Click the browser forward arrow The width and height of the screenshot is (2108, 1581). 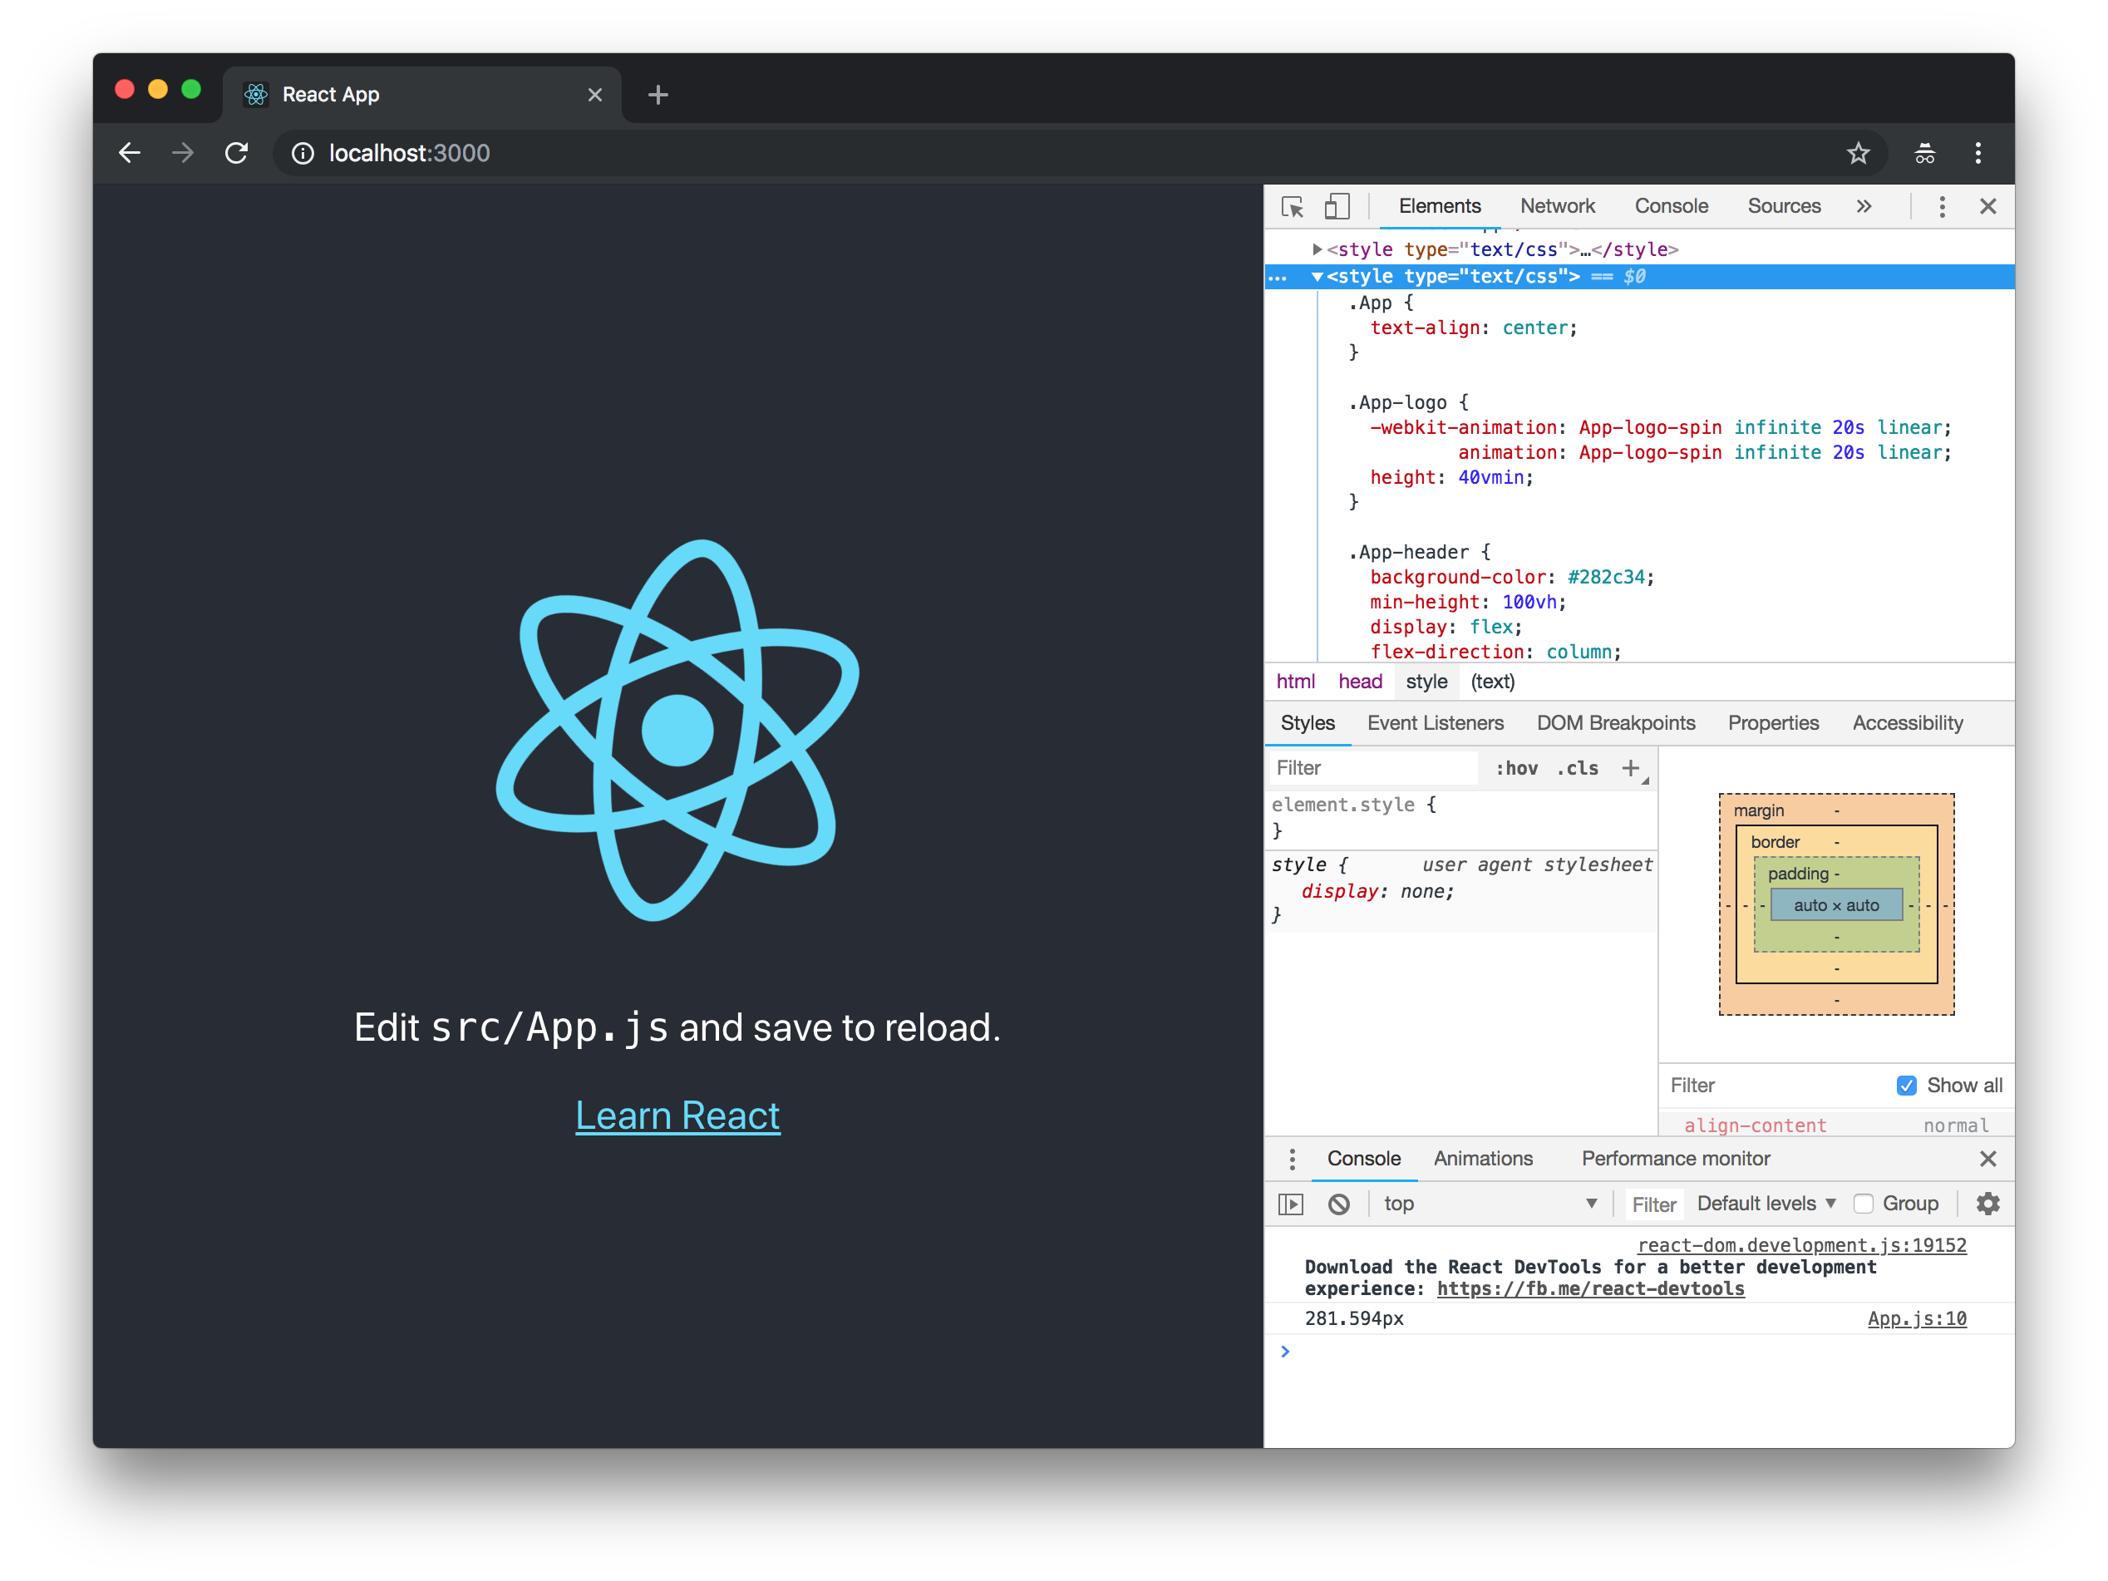click(183, 154)
